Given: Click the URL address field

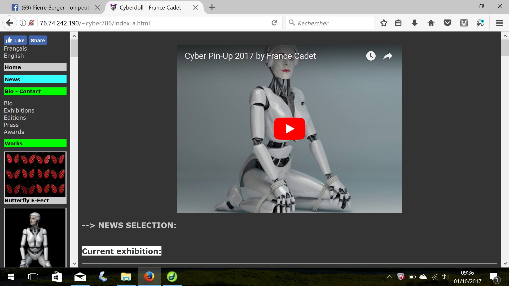Looking at the screenshot, I should click(x=152, y=23).
